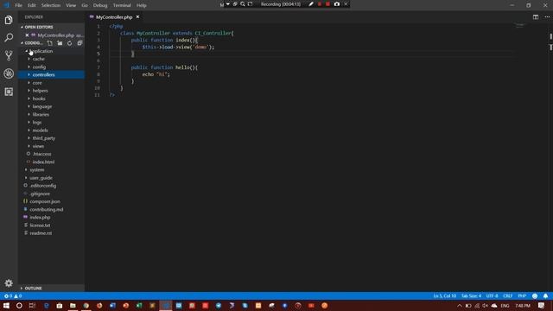
Task: Click the camera screenshot icon on recording toolbar
Action: click(337, 4)
